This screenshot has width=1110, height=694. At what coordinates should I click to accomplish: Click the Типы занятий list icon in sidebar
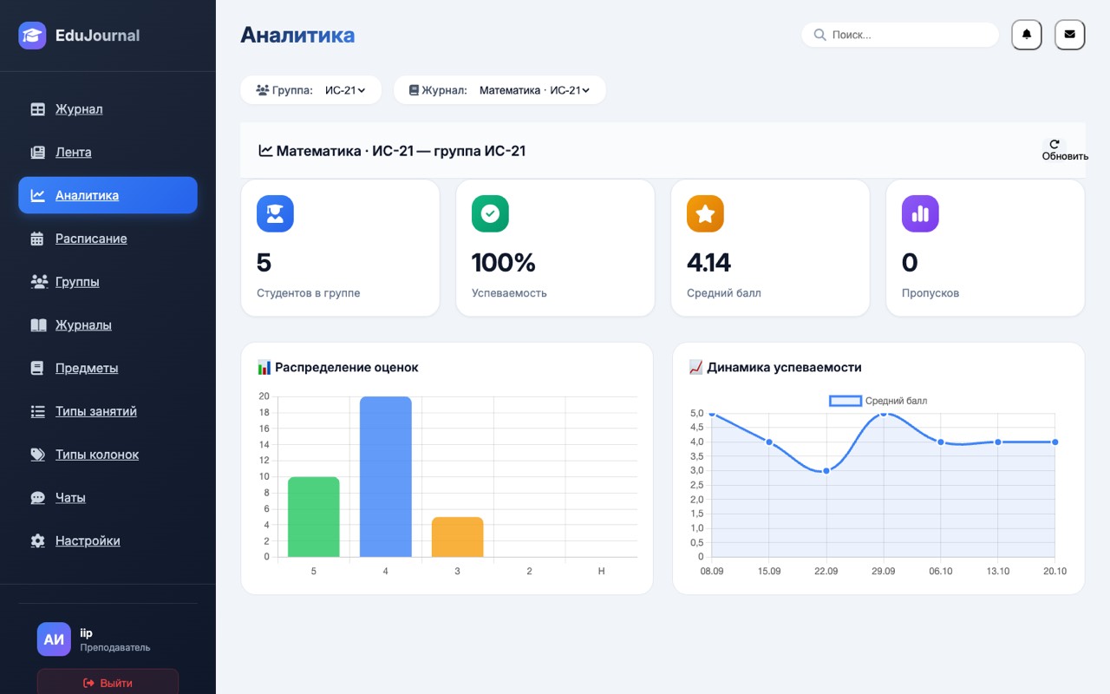point(37,411)
